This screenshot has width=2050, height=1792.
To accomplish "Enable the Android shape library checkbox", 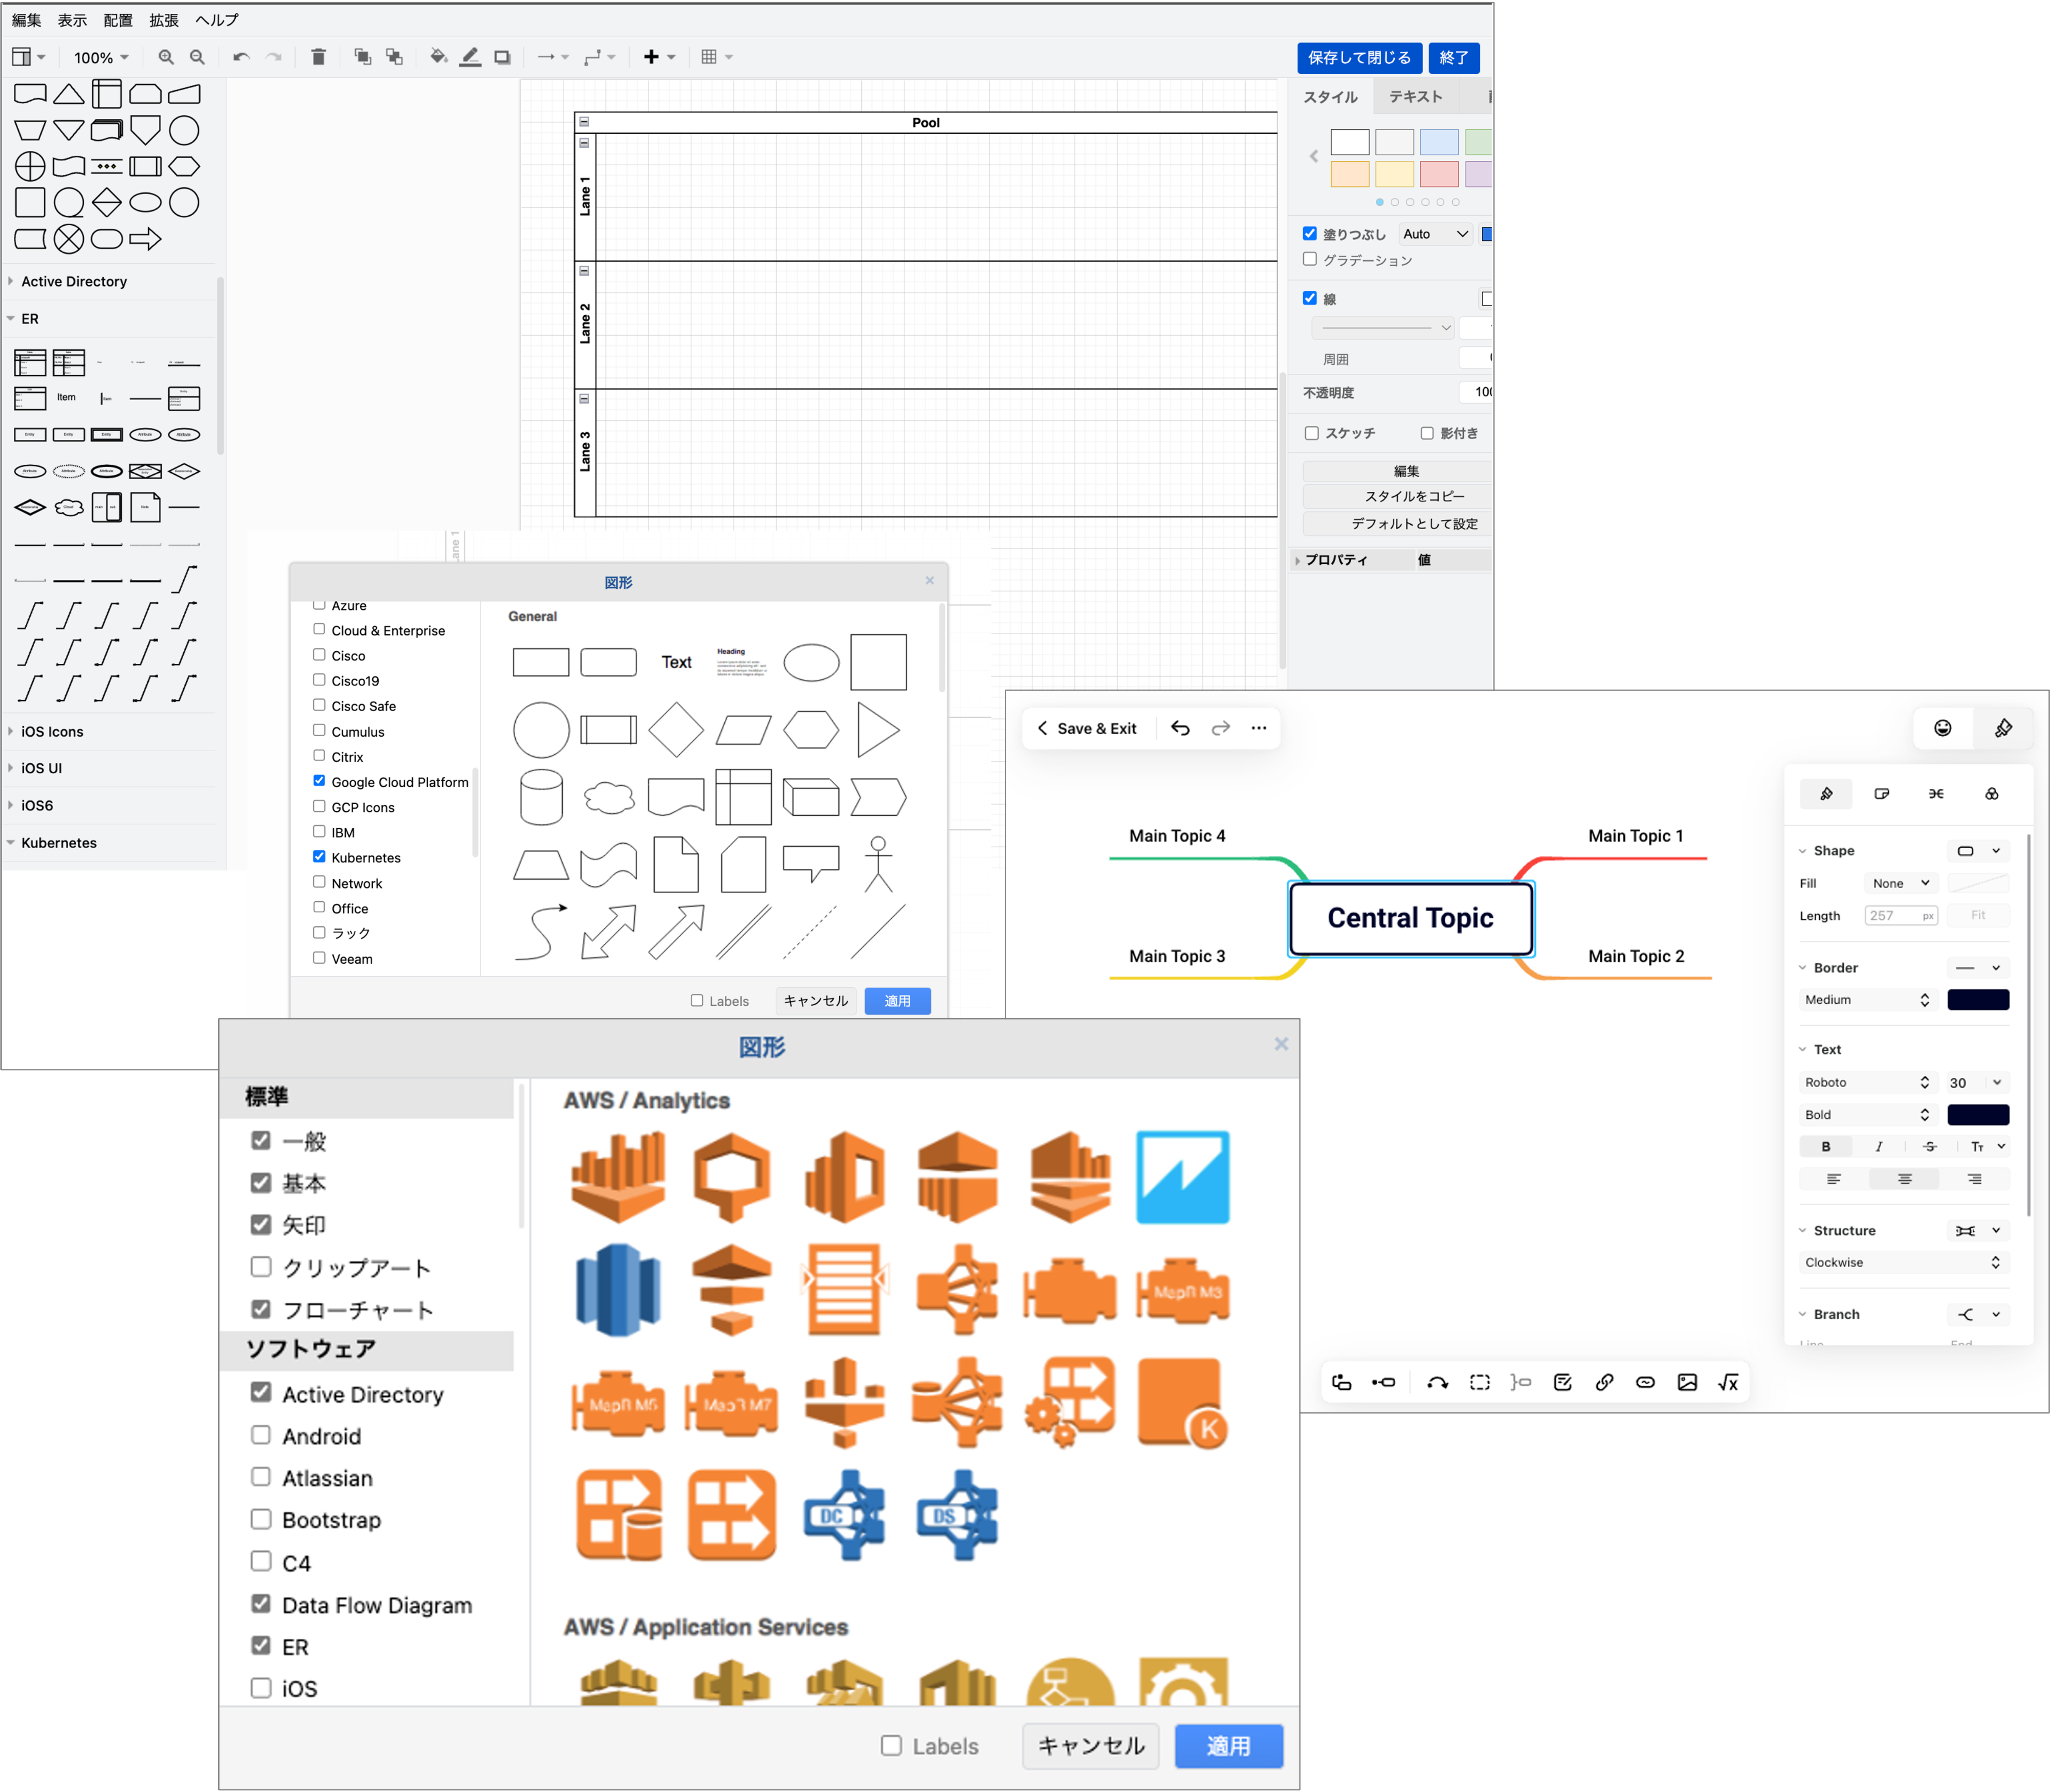I will (x=261, y=1435).
